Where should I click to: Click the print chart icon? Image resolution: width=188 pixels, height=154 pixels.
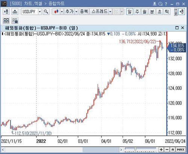coord(15,12)
